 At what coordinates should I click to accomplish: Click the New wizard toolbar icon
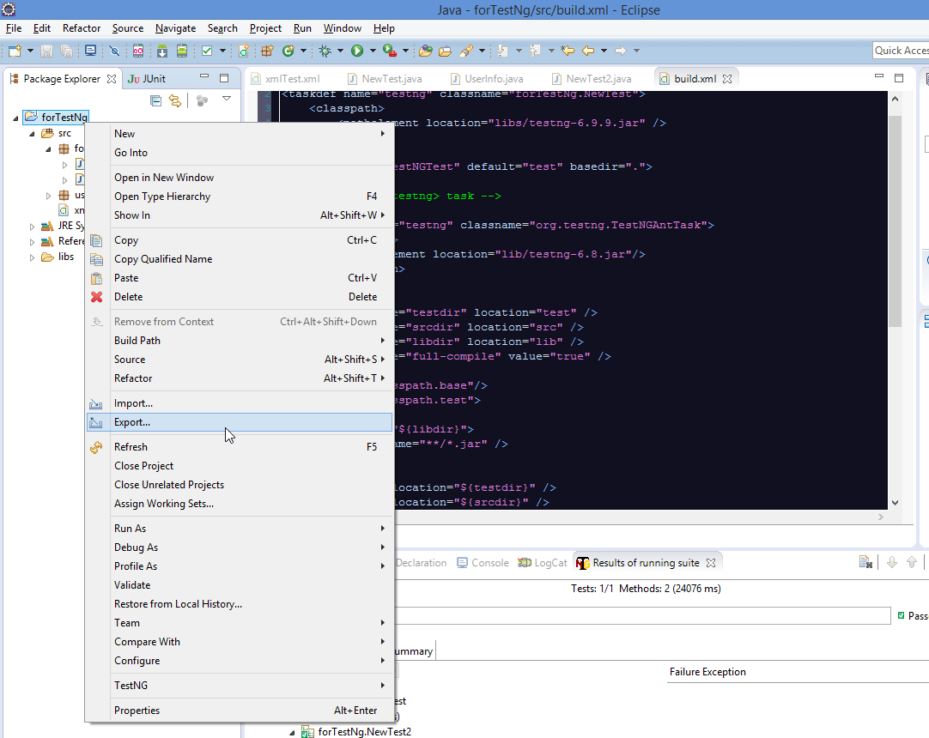(x=15, y=51)
